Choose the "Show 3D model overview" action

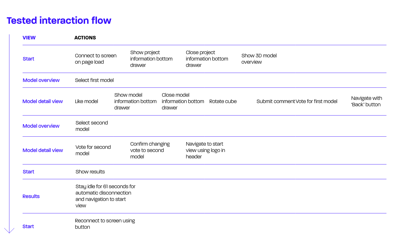click(259, 59)
